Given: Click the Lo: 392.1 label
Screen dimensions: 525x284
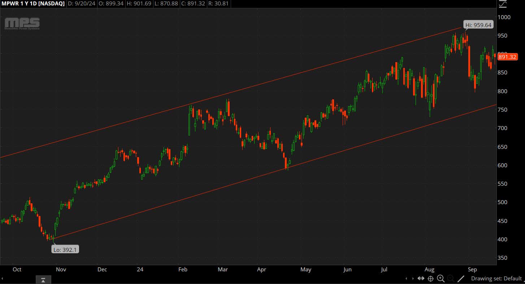Looking at the screenshot, I should [65, 250].
